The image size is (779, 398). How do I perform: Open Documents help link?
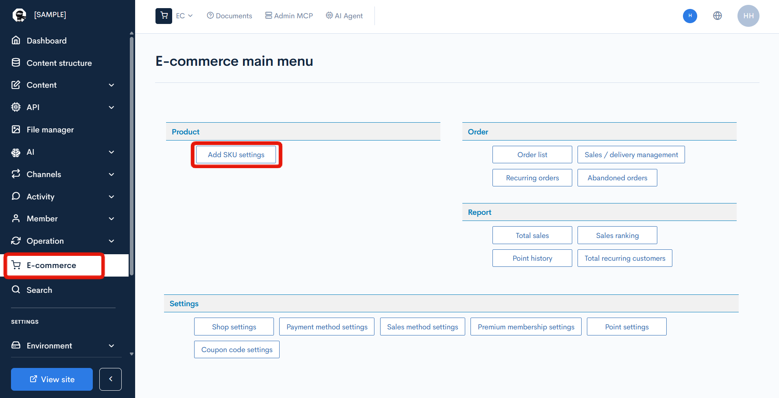[230, 16]
